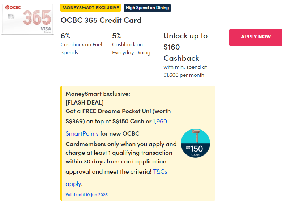Click the VISA logo on the card

tap(46, 28)
